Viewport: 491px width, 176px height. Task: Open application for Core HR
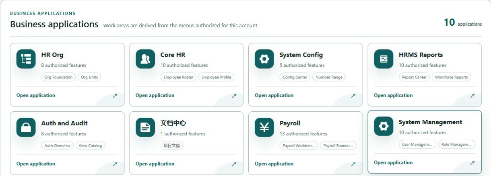[x=155, y=95]
